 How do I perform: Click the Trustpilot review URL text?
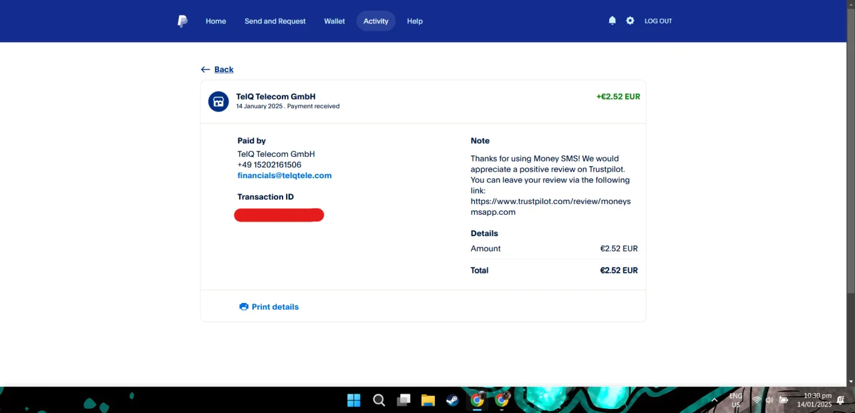[550, 207]
